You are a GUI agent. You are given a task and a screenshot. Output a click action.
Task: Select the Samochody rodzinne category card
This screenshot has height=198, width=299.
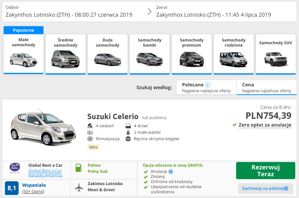tap(234, 54)
